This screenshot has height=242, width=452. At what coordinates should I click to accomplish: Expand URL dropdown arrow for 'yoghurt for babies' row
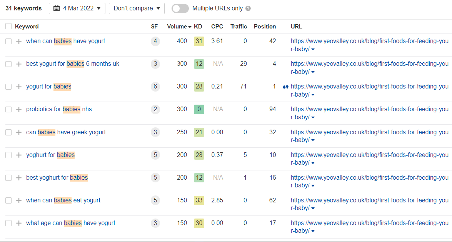tap(313, 163)
